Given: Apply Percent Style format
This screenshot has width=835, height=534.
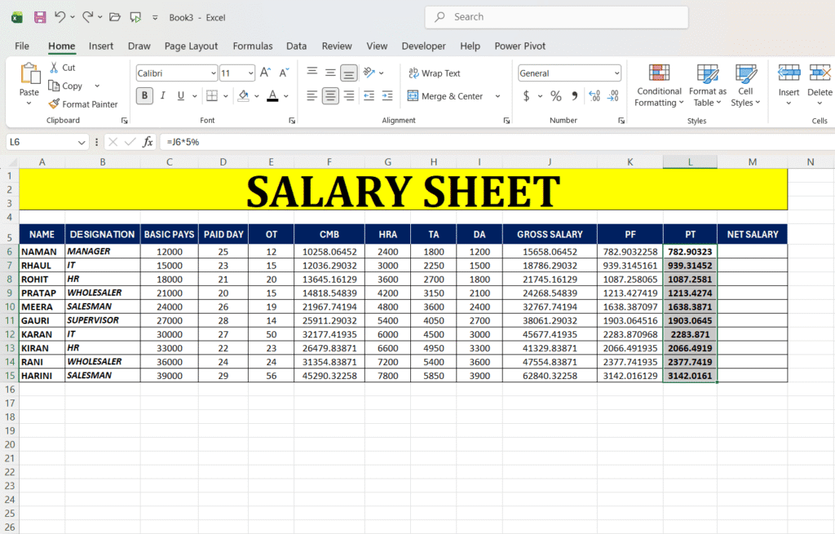Looking at the screenshot, I should click(x=556, y=96).
